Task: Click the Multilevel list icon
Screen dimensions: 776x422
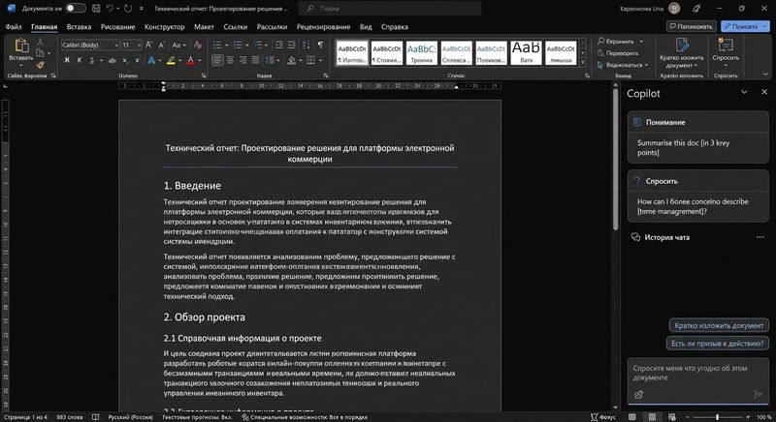Action: click(258, 45)
